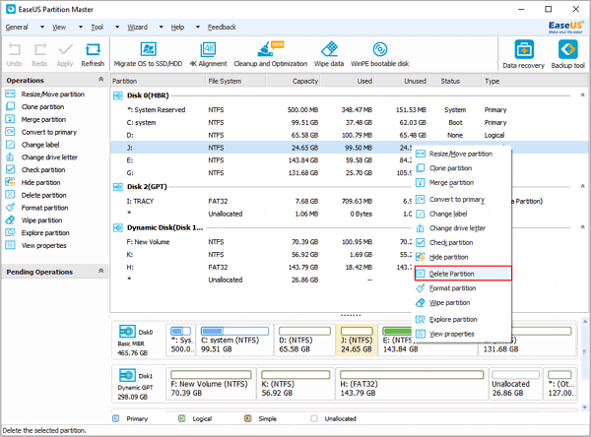Click the Feedback menu item
The width and height of the screenshot is (591, 437).
click(222, 28)
